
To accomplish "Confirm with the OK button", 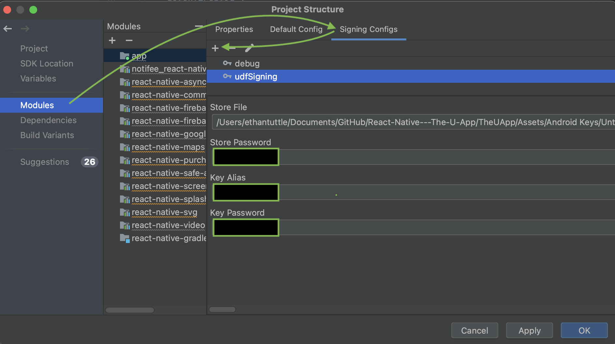I will 584,331.
